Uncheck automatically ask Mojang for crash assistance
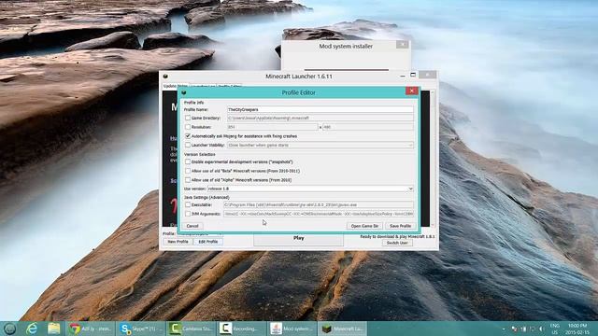 tap(188, 136)
